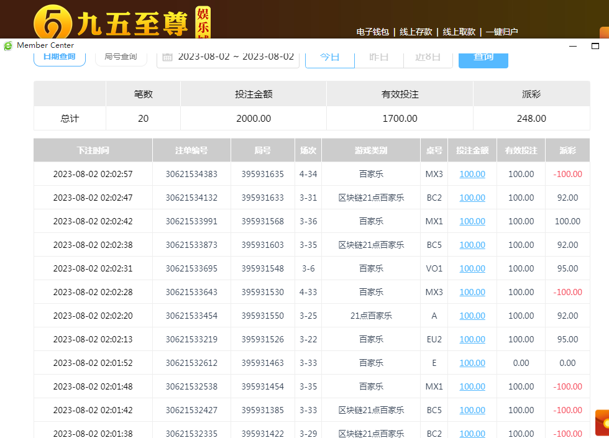Select the 今日 date filter
609x438 pixels.
click(x=329, y=57)
